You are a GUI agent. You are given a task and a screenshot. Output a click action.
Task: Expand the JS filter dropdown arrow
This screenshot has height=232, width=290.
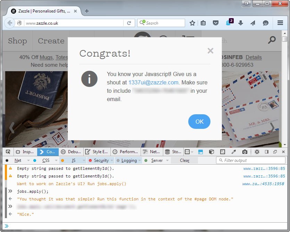pyautogui.click(x=84, y=160)
